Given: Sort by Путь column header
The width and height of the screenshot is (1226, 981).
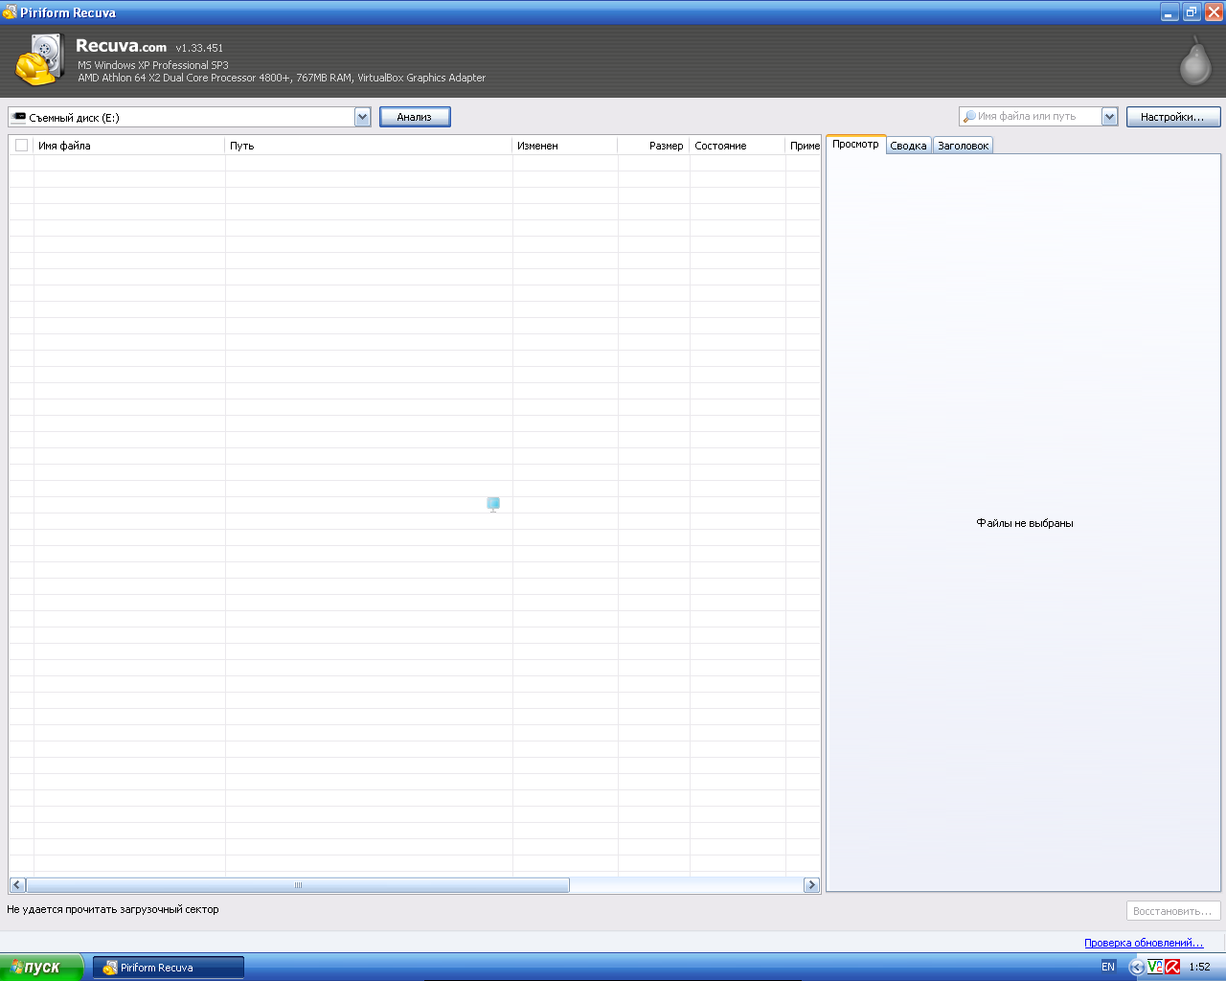Looking at the screenshot, I should pyautogui.click(x=369, y=146).
